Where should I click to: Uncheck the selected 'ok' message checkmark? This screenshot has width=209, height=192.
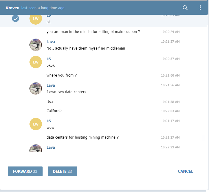(15, 18)
